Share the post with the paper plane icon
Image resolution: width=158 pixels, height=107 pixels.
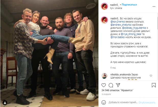pos(118,85)
